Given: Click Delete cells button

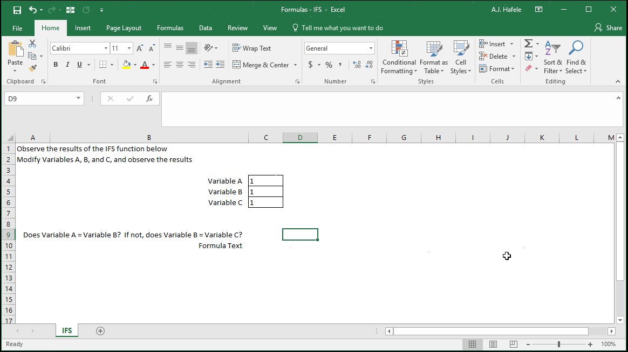Looking at the screenshot, I should point(497,57).
